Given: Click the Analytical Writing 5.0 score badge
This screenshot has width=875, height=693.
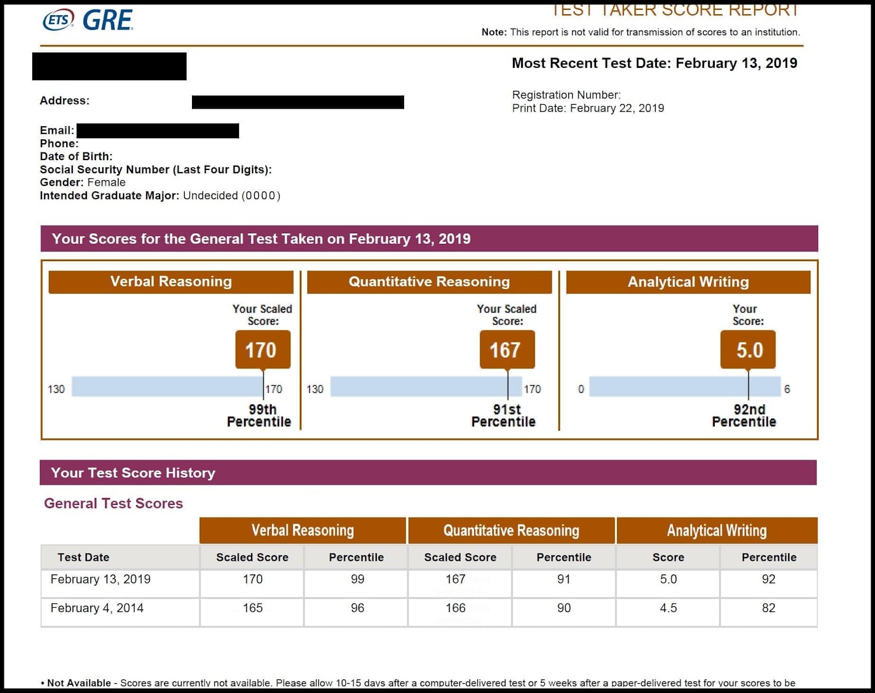Looking at the screenshot, I should click(748, 350).
